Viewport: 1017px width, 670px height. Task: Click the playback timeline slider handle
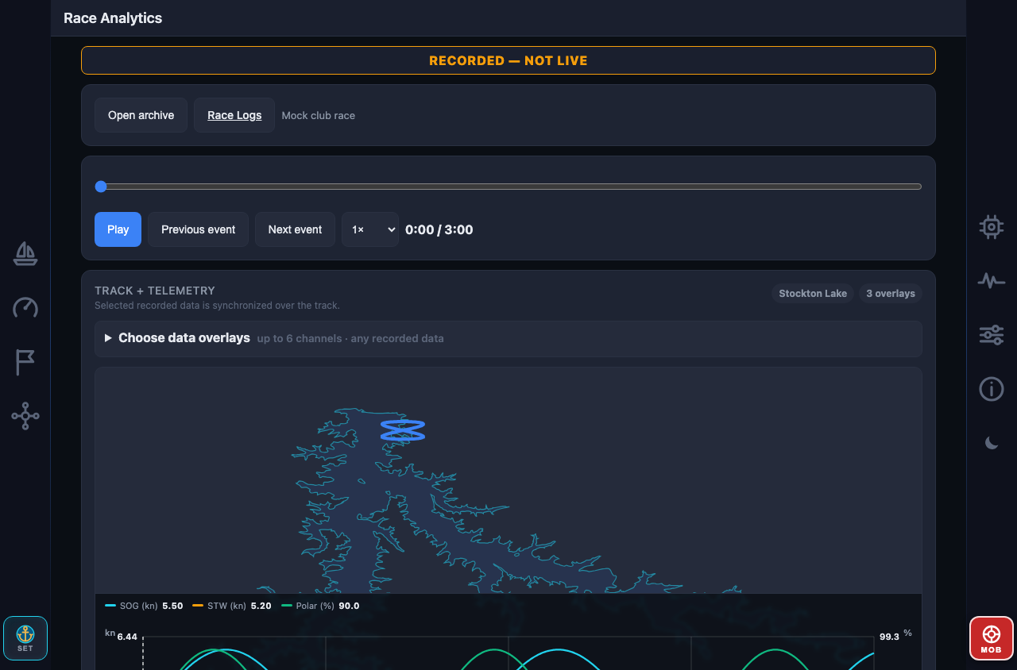pos(101,187)
